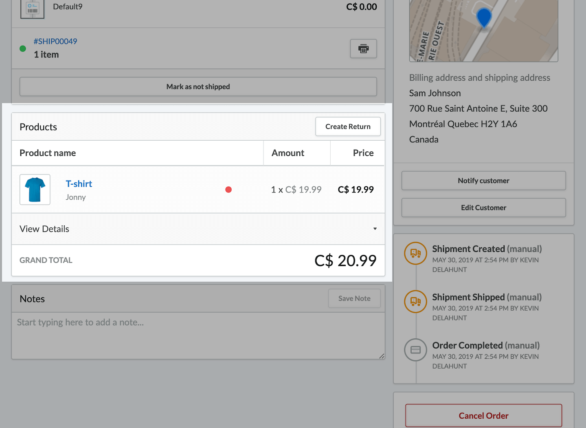The image size is (586, 428).
Task: Click the Edit Customer button
Action: tap(483, 207)
